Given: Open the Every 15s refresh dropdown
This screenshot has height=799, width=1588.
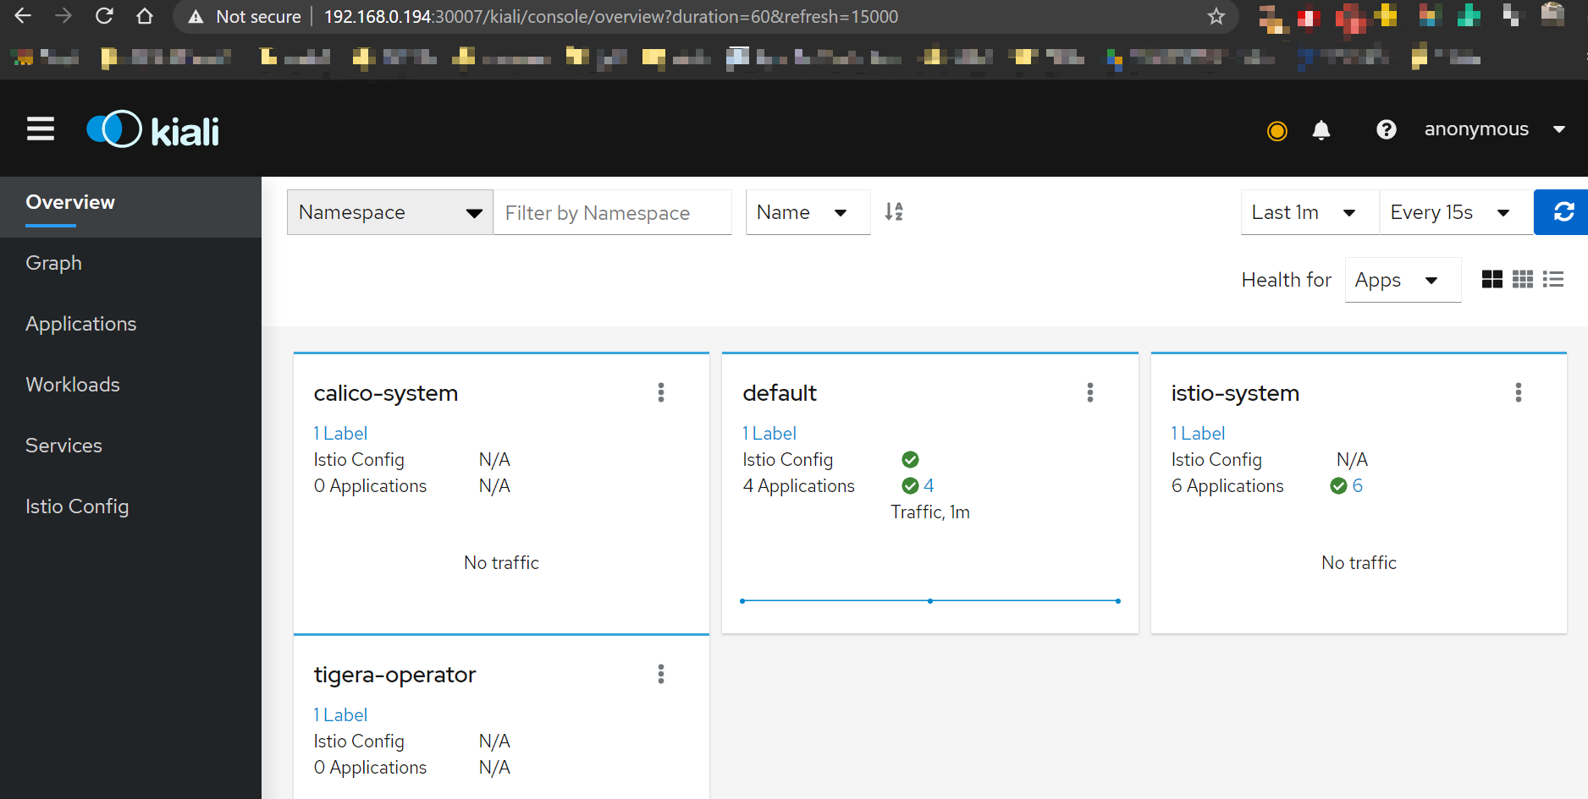Looking at the screenshot, I should pos(1456,212).
